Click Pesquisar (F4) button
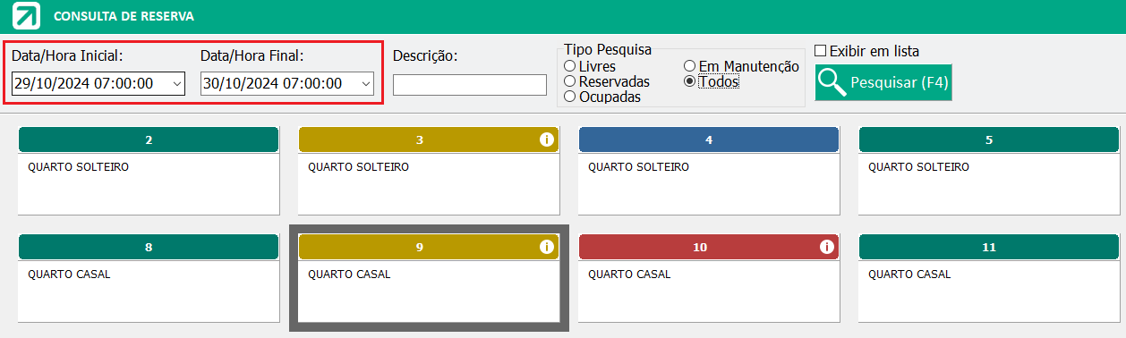The height and width of the screenshot is (338, 1126). coord(883,82)
